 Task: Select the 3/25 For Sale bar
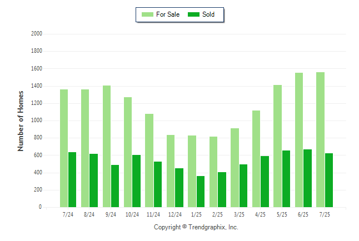click(x=235, y=168)
